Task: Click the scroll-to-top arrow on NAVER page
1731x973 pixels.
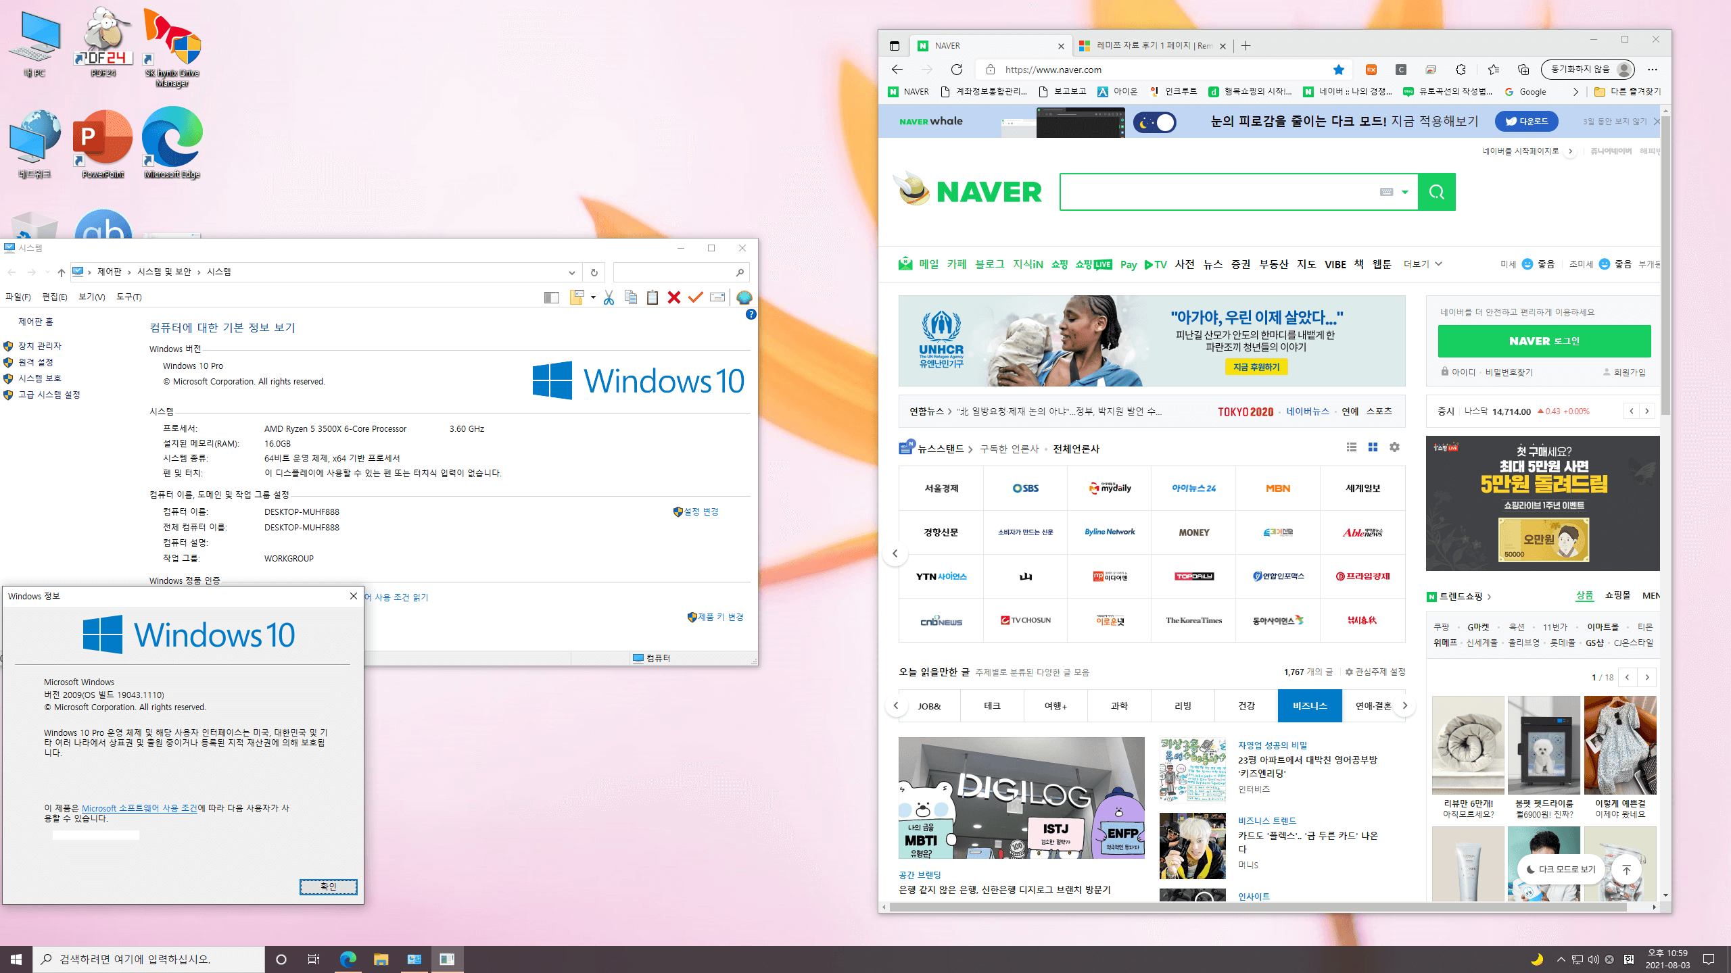Action: click(1626, 869)
